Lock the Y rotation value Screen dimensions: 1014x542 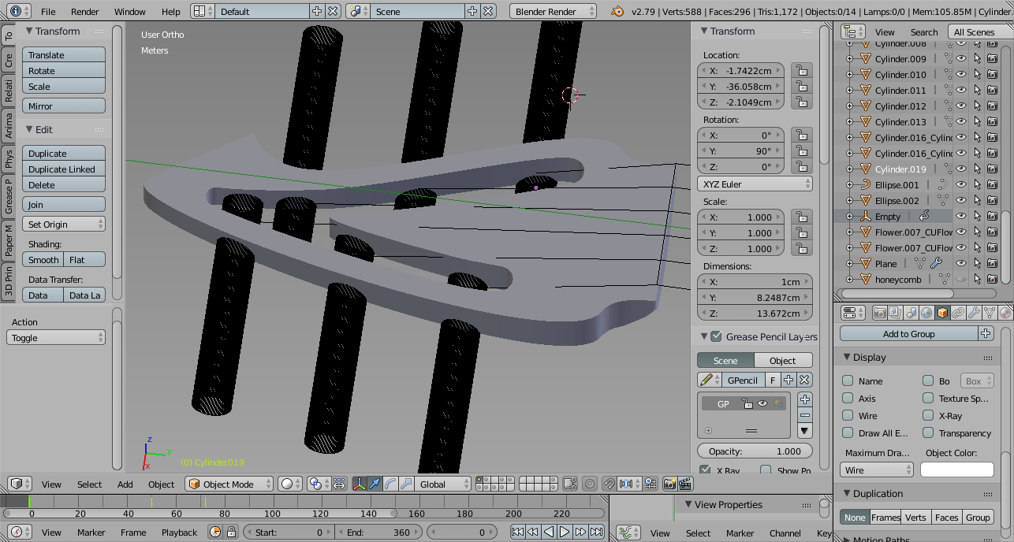(x=801, y=150)
